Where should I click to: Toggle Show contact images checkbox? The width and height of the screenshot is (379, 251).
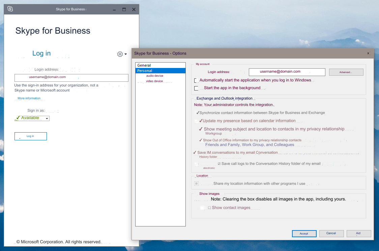pos(209,208)
